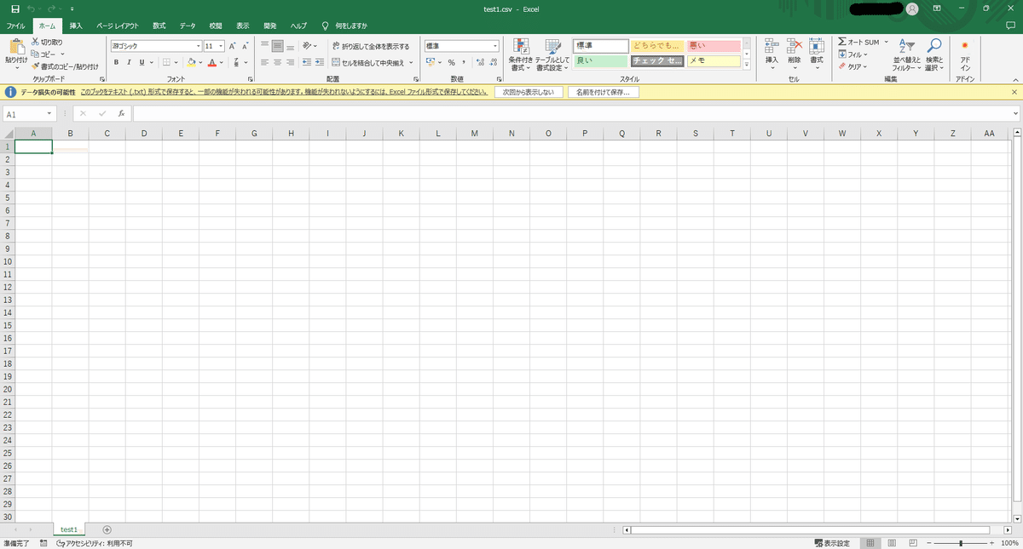This screenshot has width=1023, height=549.
Task: Switch to Page Layout (ページ レイアウト) tab
Action: [x=117, y=26]
